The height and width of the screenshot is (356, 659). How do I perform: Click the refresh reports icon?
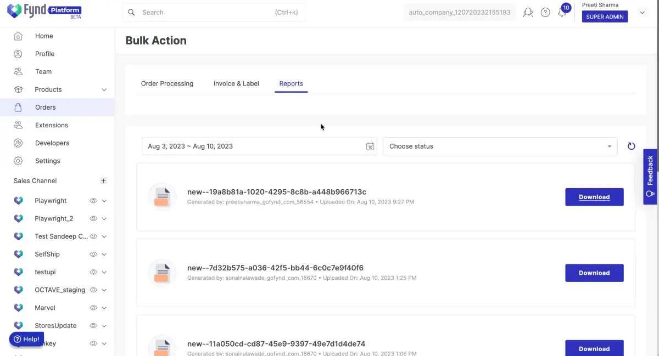tap(632, 146)
